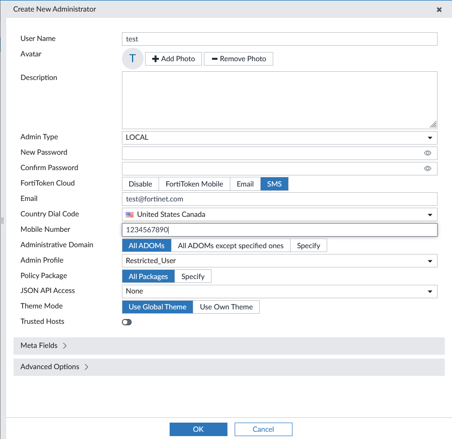452x439 pixels.
Task: Select All Packages for Policy Package
Action: (148, 277)
